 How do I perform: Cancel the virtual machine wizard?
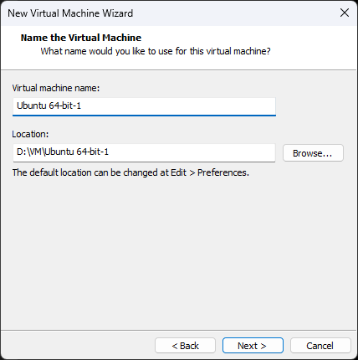pos(320,346)
